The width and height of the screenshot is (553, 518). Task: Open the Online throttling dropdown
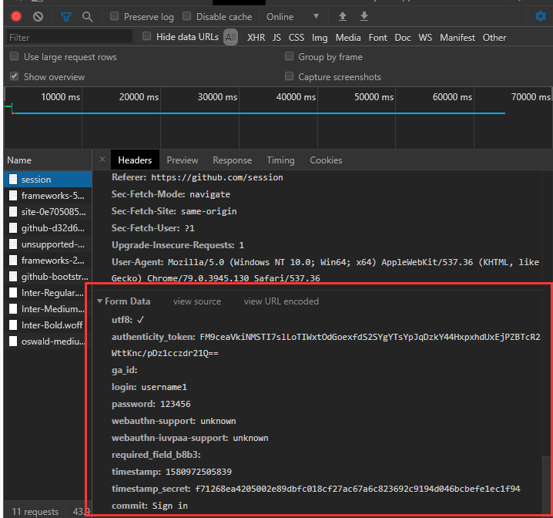tap(293, 17)
